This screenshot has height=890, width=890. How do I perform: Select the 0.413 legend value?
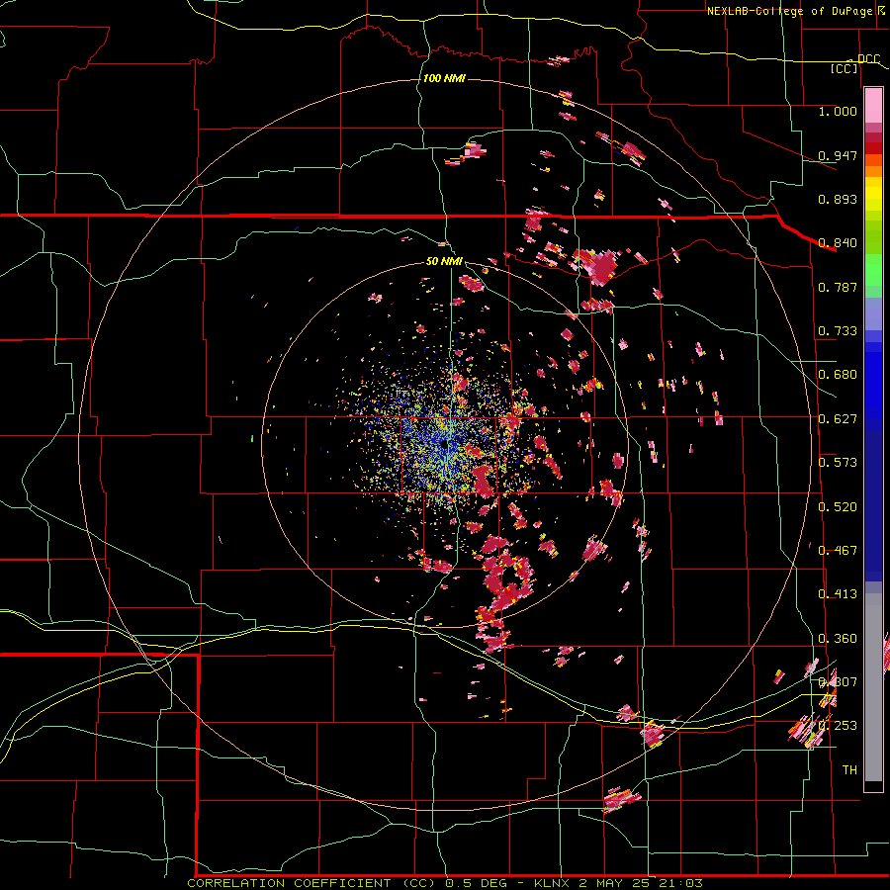(x=838, y=594)
